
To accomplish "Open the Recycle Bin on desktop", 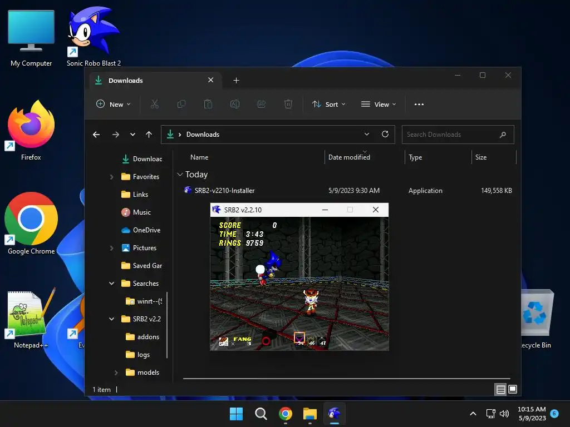I will coord(537,318).
